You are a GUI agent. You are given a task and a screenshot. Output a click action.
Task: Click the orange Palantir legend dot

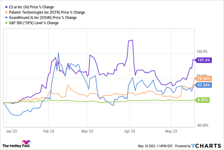click(x=4, y=12)
